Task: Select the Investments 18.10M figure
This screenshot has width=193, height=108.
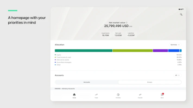Action: (105, 35)
